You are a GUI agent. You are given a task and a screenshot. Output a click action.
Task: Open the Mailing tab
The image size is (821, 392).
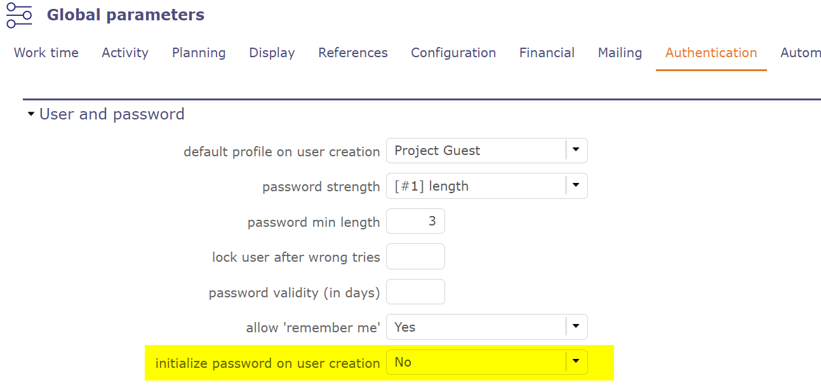coord(620,53)
